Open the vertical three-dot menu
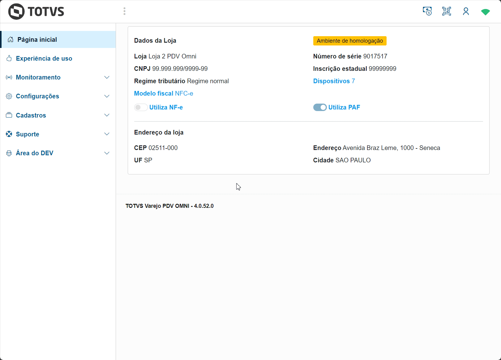 click(x=124, y=11)
